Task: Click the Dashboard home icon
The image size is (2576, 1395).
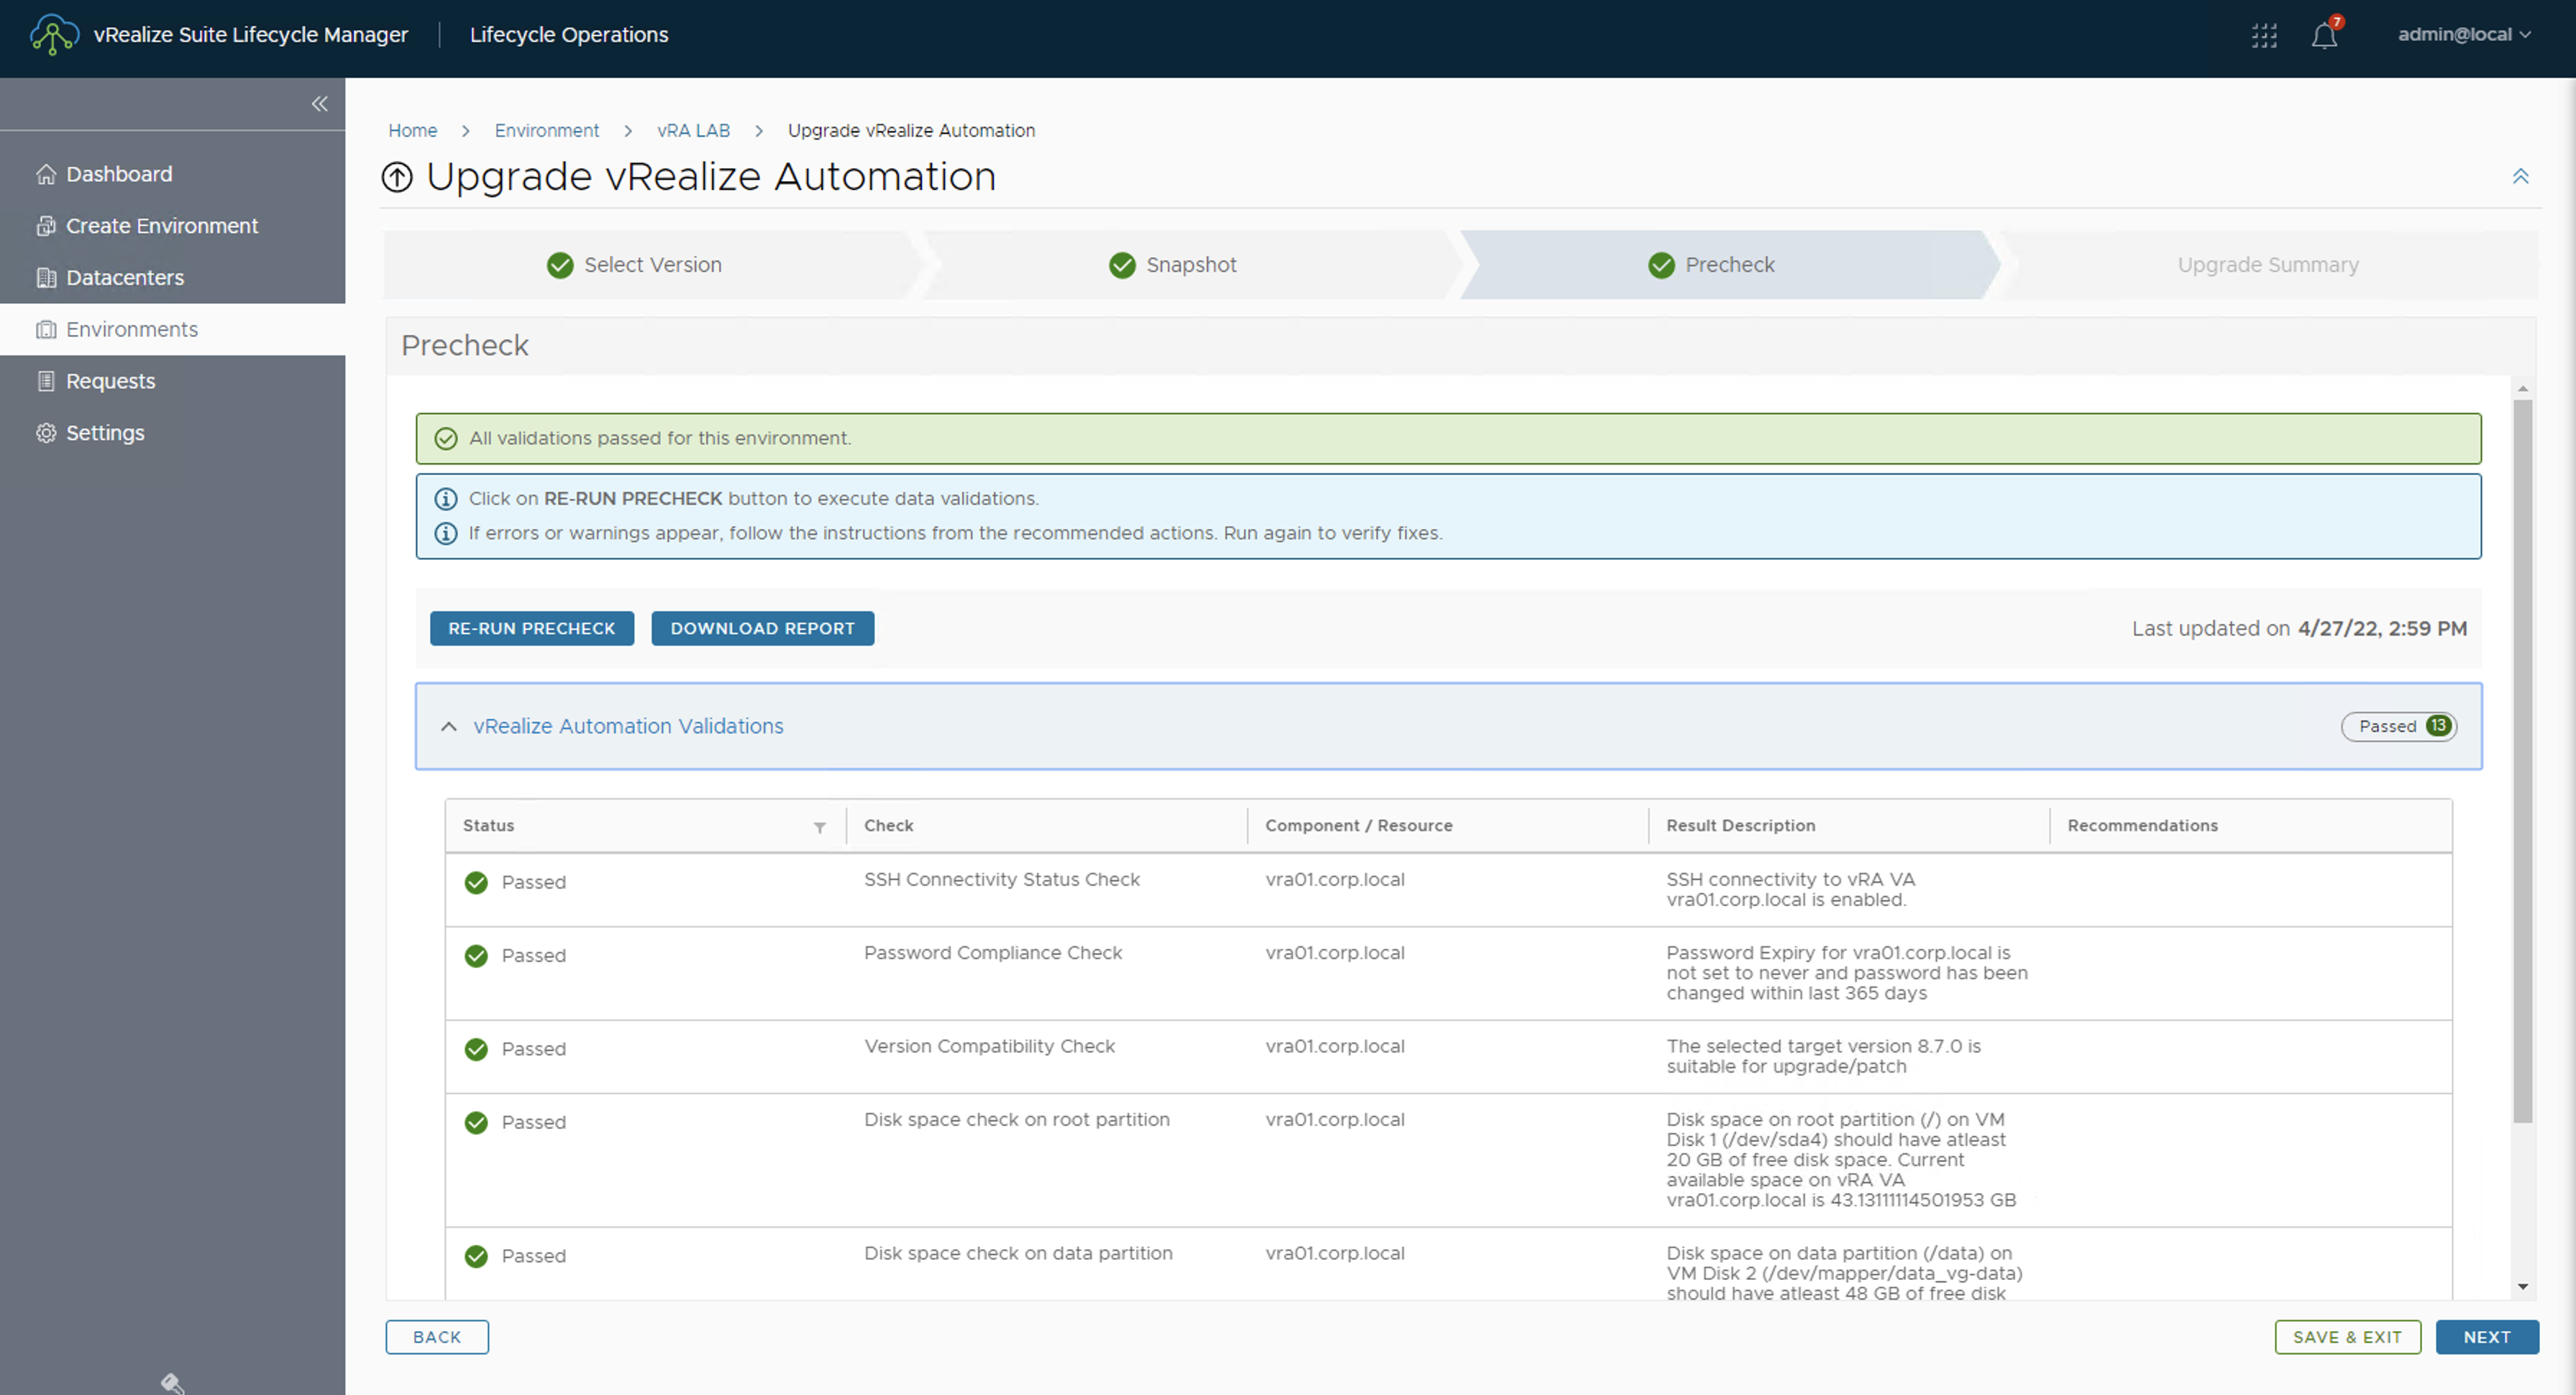Action: [x=46, y=174]
